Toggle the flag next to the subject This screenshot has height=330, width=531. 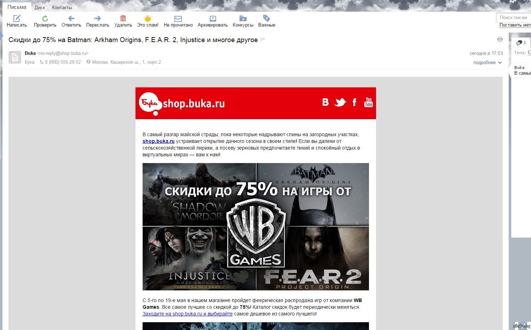click(x=263, y=40)
